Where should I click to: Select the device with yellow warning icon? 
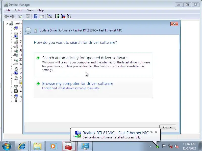(21, 82)
